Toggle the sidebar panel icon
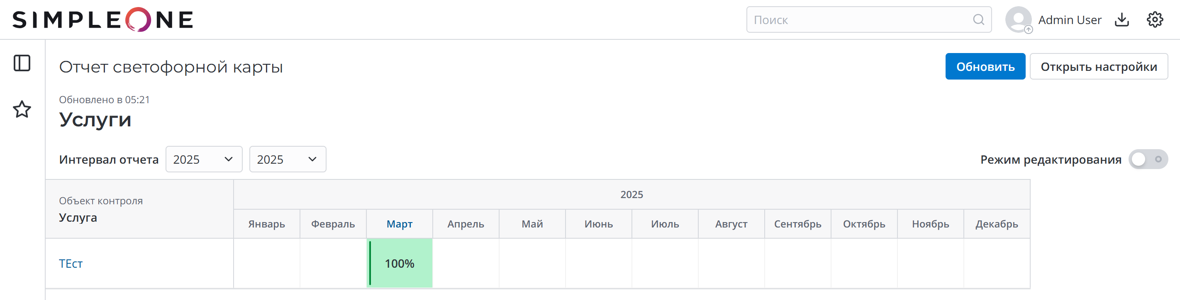 point(22,63)
